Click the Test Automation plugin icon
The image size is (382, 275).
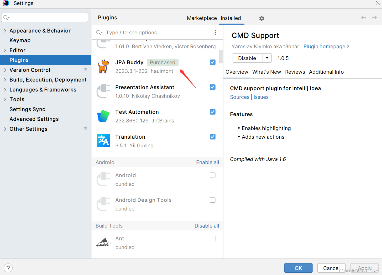point(103,116)
